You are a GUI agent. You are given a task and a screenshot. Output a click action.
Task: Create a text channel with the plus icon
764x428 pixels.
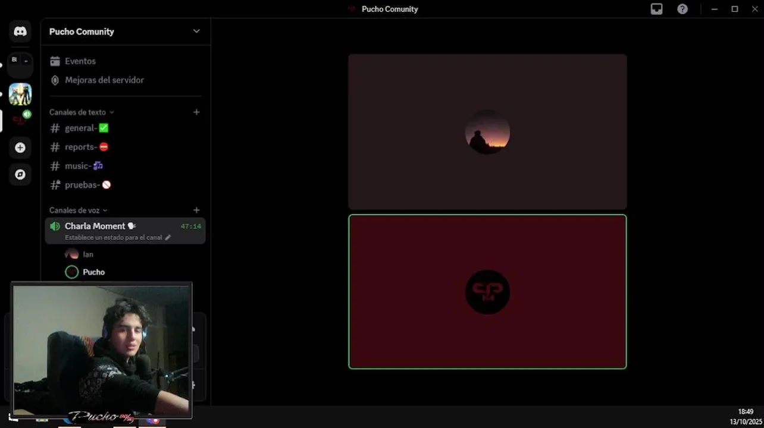pyautogui.click(x=196, y=112)
